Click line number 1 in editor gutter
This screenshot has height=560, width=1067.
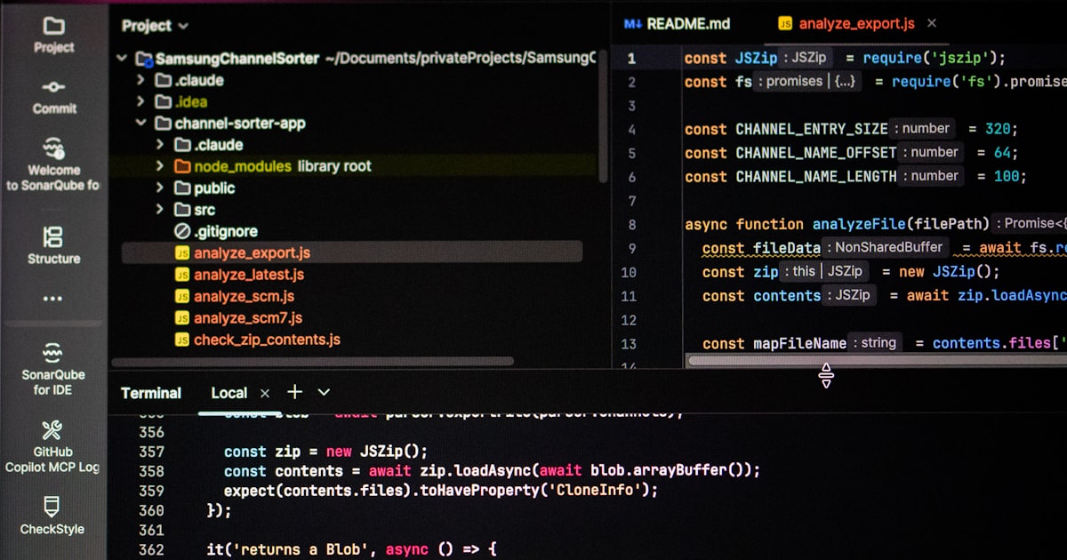[631, 59]
